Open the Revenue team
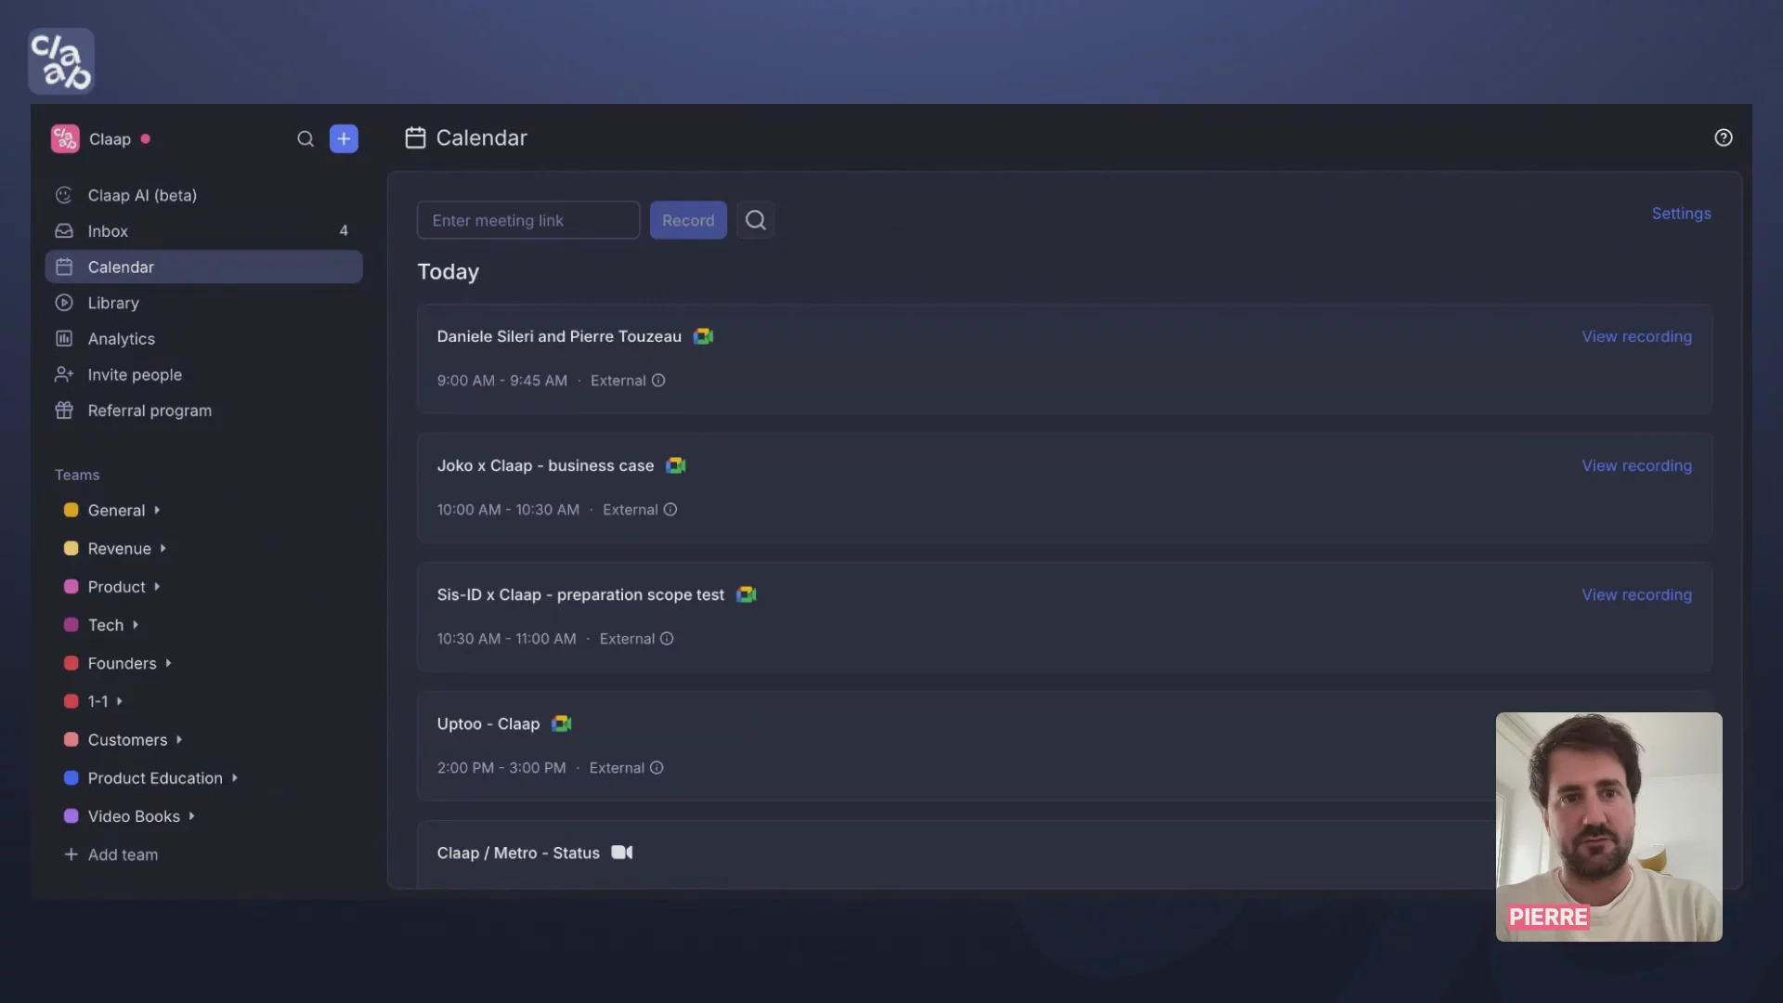This screenshot has height=1003, width=1783. point(119,549)
